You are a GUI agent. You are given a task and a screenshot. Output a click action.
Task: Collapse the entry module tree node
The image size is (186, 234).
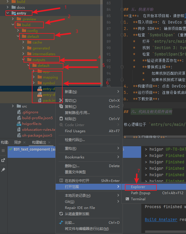8,13
